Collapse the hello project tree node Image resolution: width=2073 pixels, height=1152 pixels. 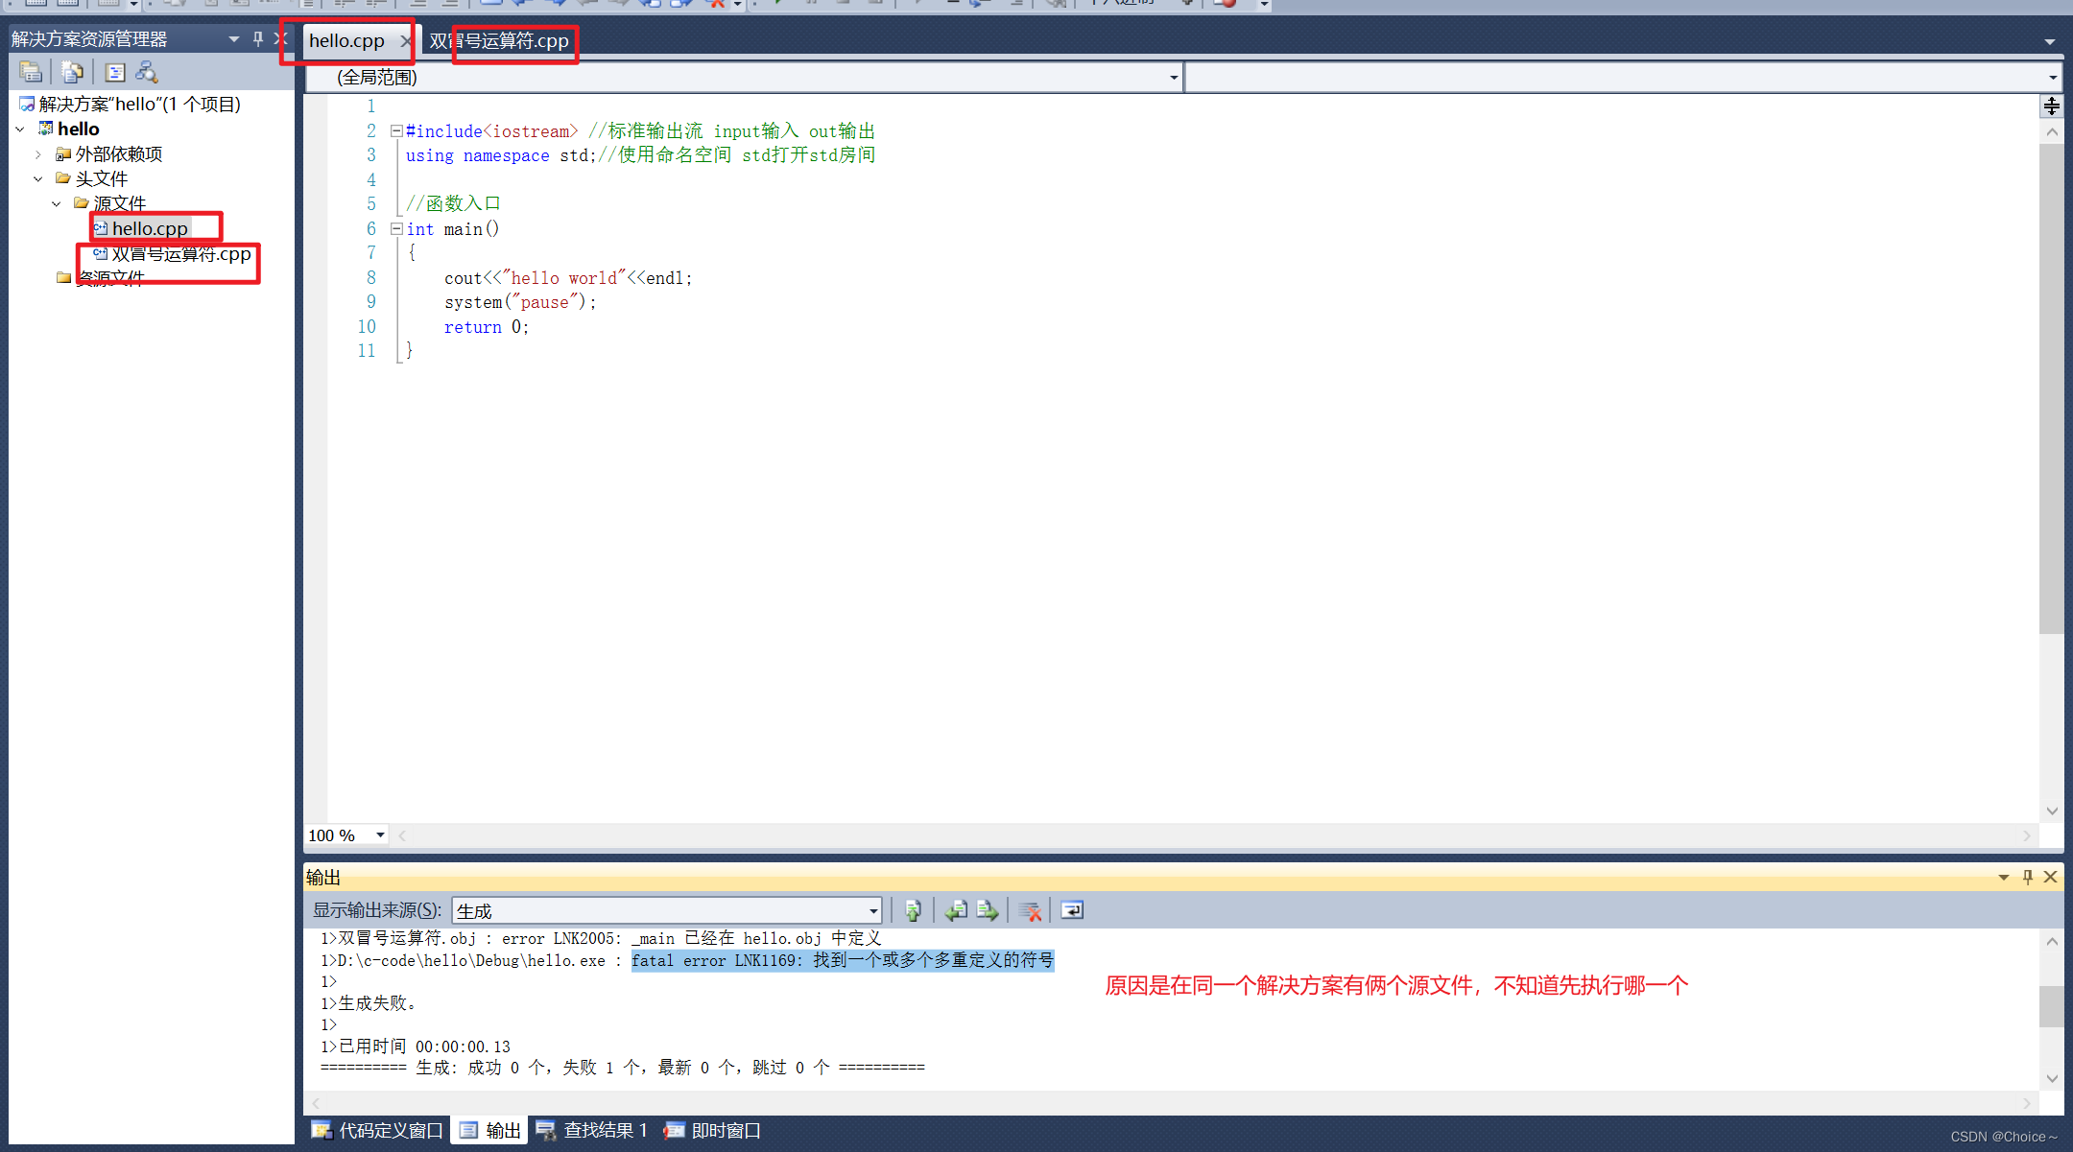pos(20,129)
